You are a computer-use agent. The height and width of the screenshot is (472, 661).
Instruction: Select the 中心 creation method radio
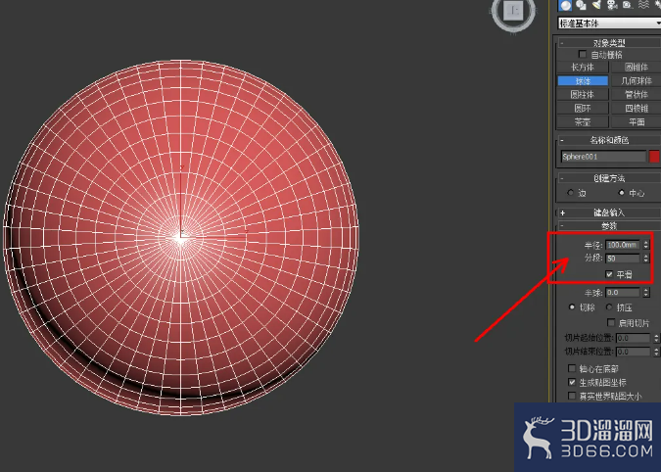point(622,193)
